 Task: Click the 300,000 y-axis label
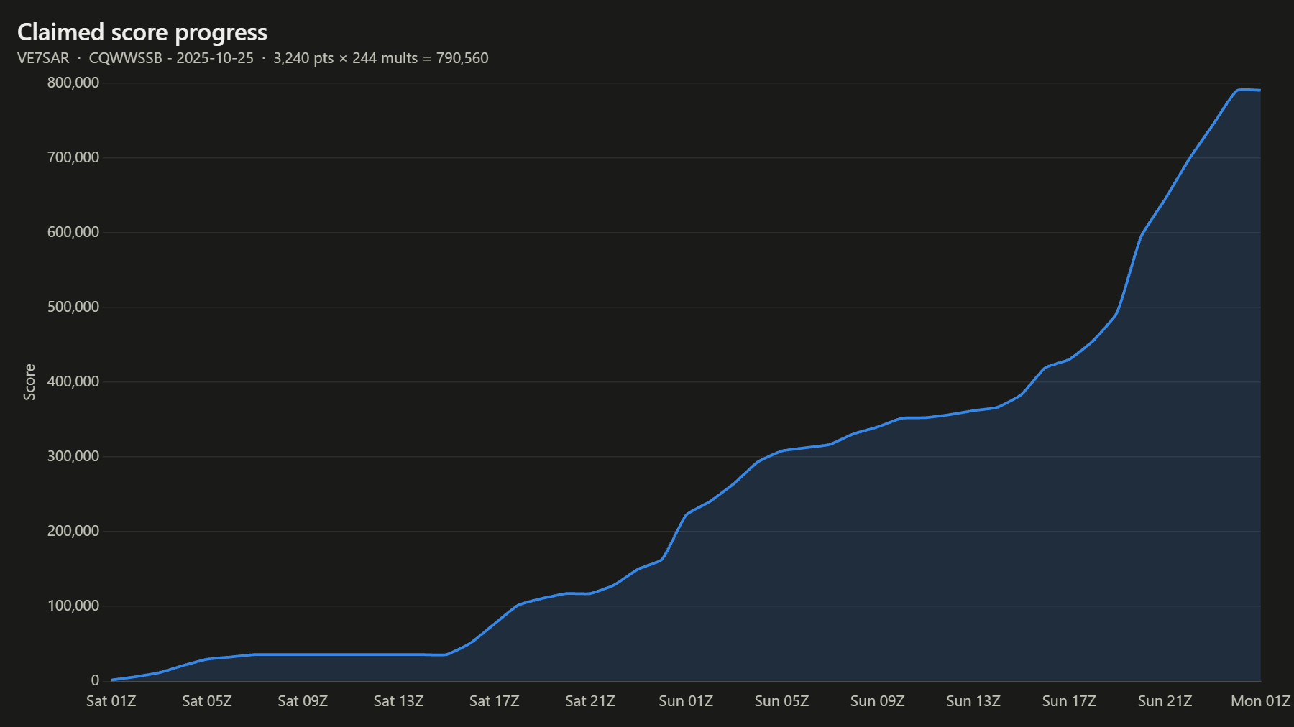(73, 456)
